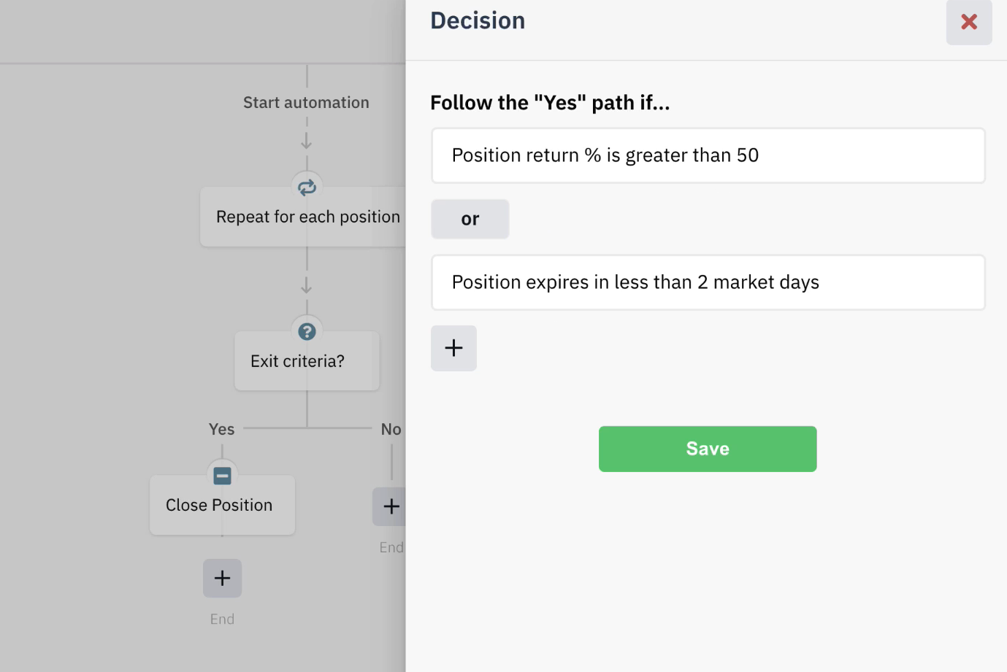Click the minus icon above 'Close Position'
Viewport: 1007px width, 672px height.
[221, 475]
